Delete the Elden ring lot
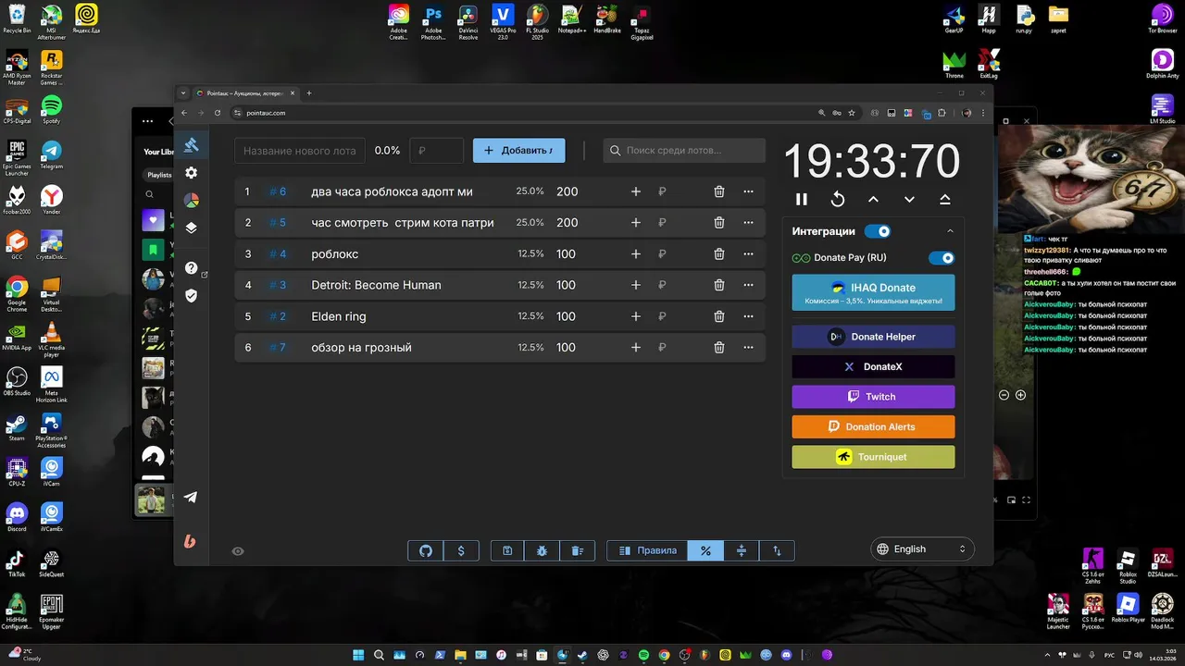Viewport: 1185px width, 666px height. [x=719, y=316]
